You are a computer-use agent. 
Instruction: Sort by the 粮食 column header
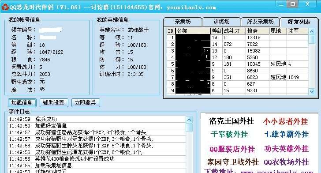pos(258,31)
